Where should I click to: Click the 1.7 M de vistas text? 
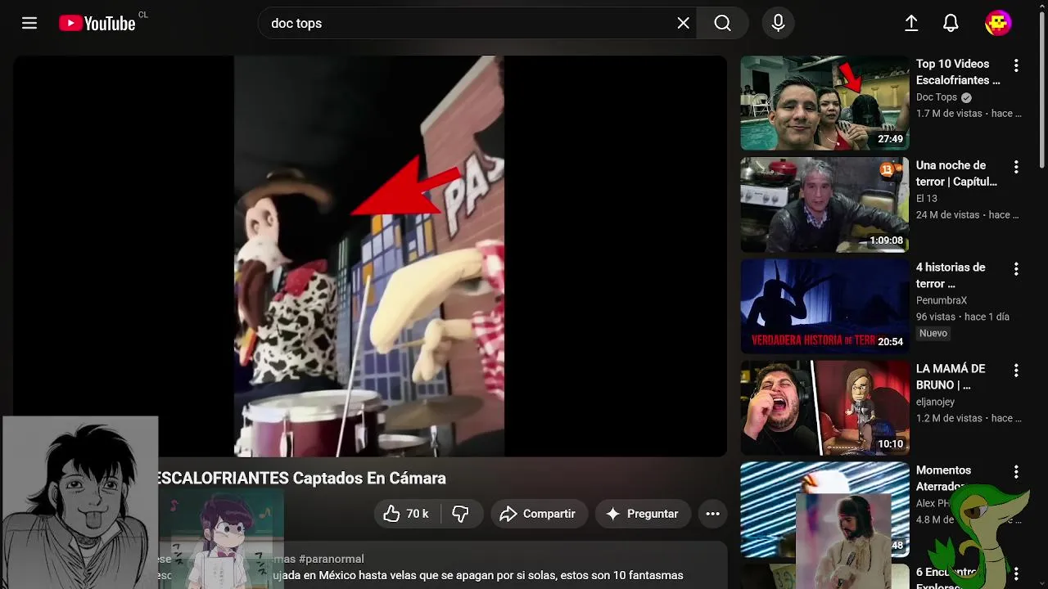coord(949,114)
